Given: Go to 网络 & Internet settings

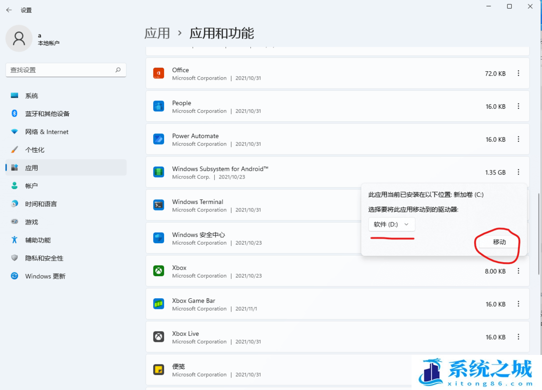Looking at the screenshot, I should (x=66, y=132).
